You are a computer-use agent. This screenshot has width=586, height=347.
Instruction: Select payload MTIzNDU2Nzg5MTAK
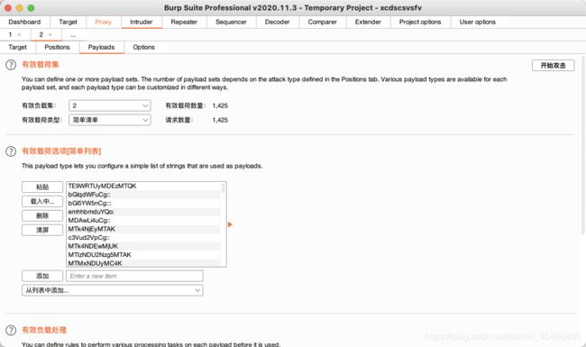(144, 255)
